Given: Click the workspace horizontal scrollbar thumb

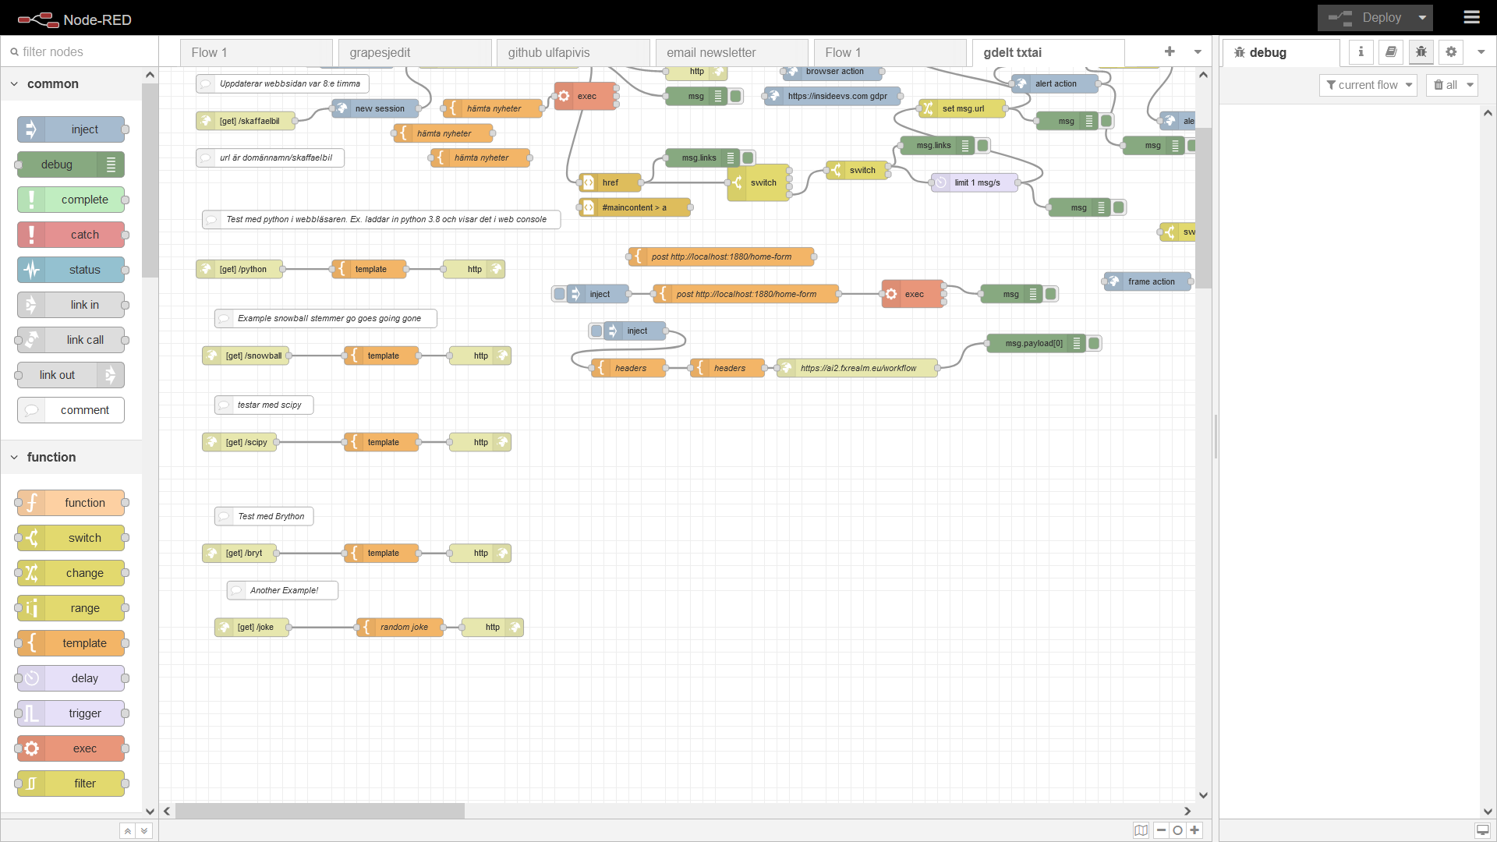Looking at the screenshot, I should pos(320,811).
